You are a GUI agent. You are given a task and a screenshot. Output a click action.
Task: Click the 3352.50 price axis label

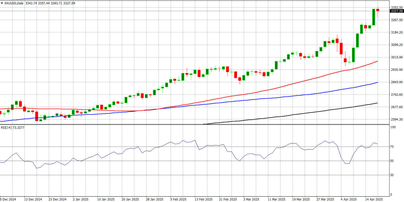[397, 8]
